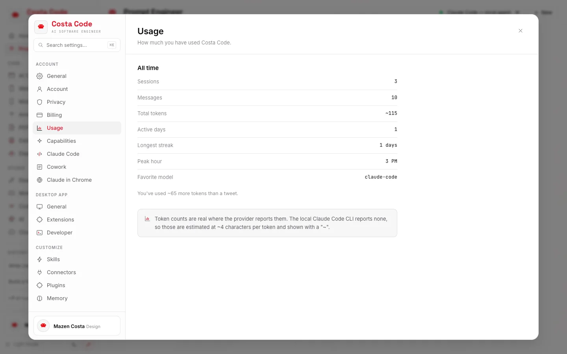Click the Usage bar chart icon in sidebar

39,128
